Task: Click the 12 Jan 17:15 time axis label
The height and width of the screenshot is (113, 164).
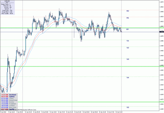Action: click(111, 112)
